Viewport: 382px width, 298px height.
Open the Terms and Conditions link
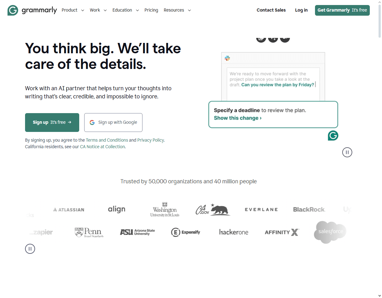pyautogui.click(x=107, y=140)
